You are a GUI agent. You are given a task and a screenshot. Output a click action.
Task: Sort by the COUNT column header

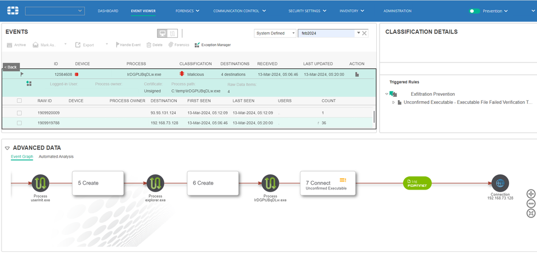(328, 101)
